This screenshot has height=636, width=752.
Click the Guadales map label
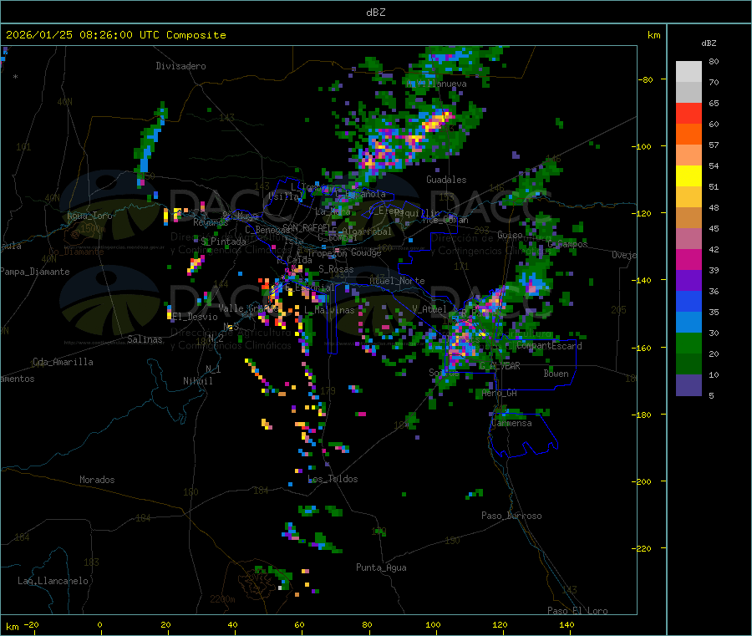[x=446, y=180]
